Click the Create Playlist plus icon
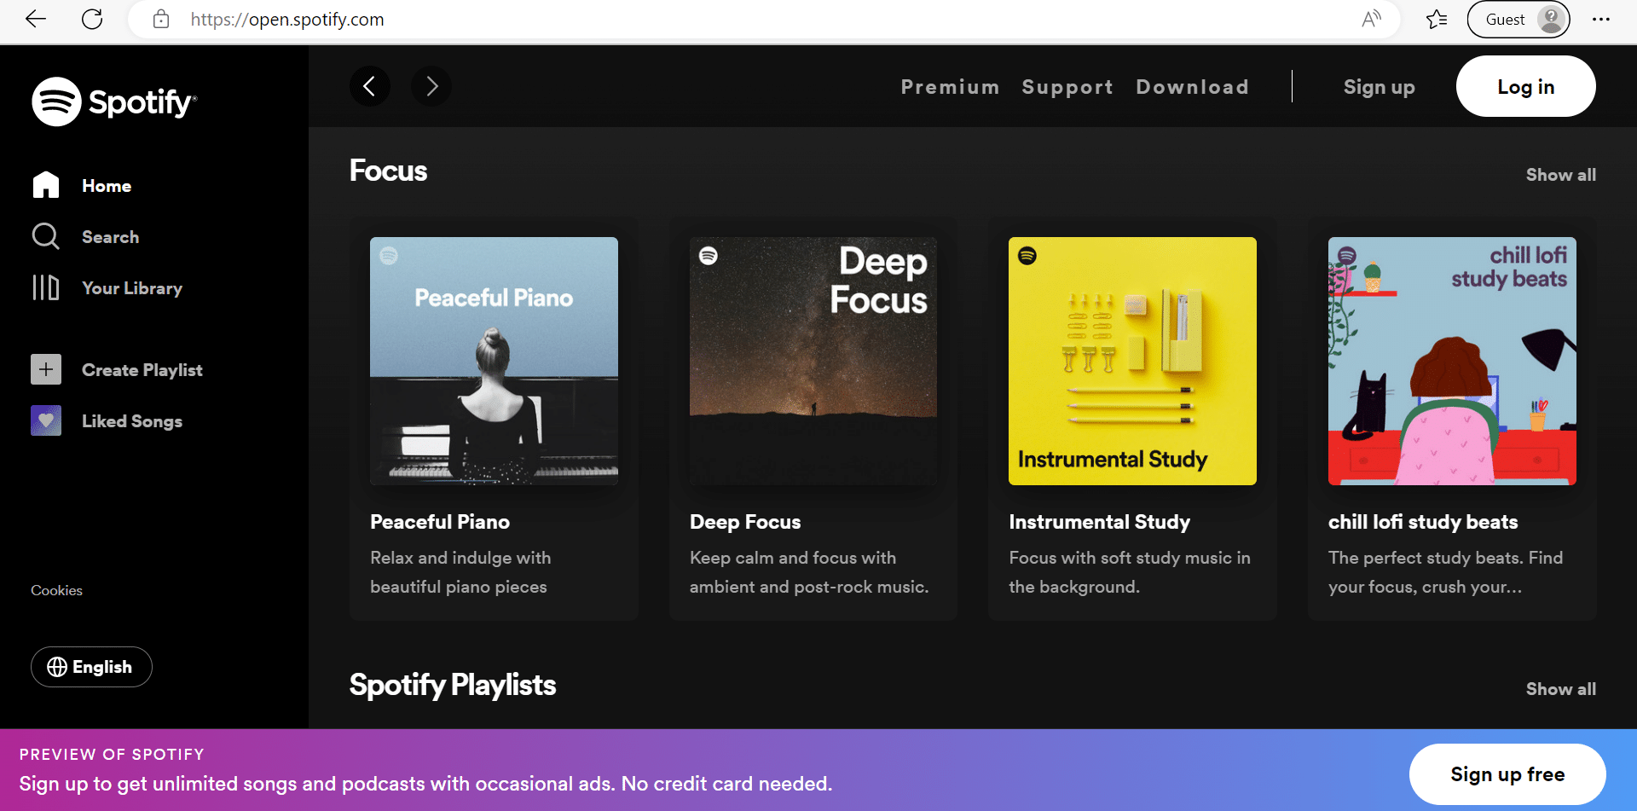The height and width of the screenshot is (811, 1637). [x=46, y=369]
